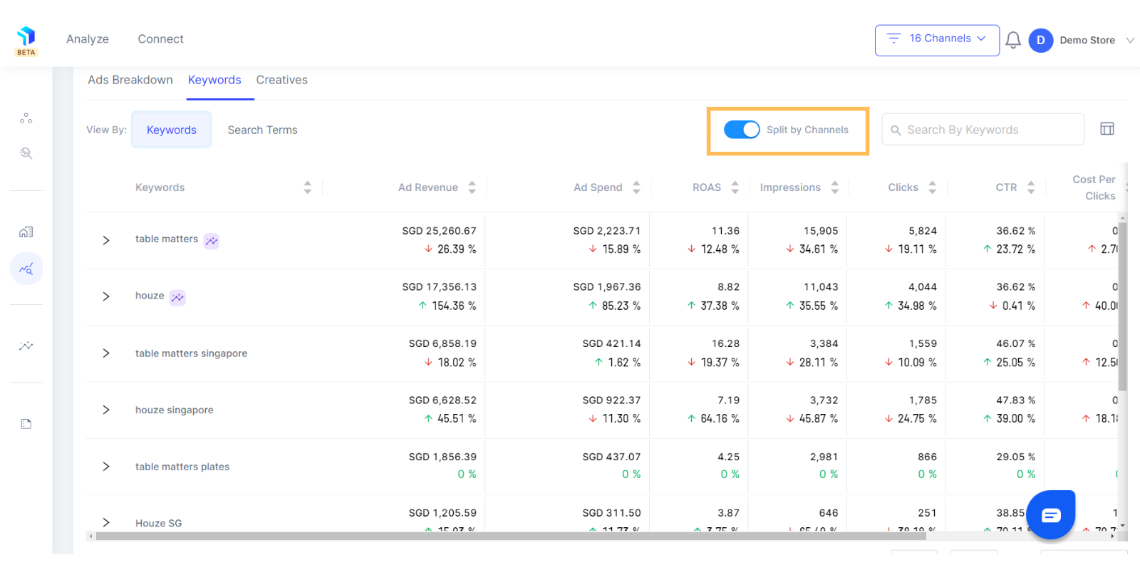Open the highlighted ads analytics sidebar icon
1140x570 pixels.
(26, 269)
